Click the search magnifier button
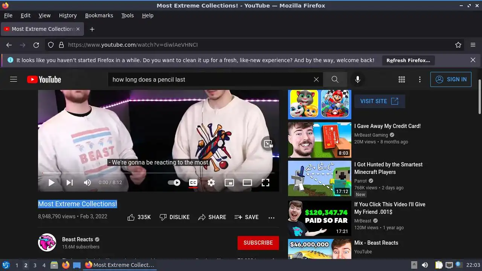The width and height of the screenshot is (482, 271). 335,79
